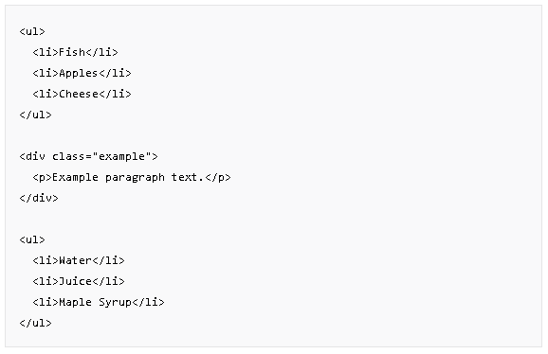This screenshot has height=354, width=548.
Task: Select the Juice list item line
Action: [79, 281]
